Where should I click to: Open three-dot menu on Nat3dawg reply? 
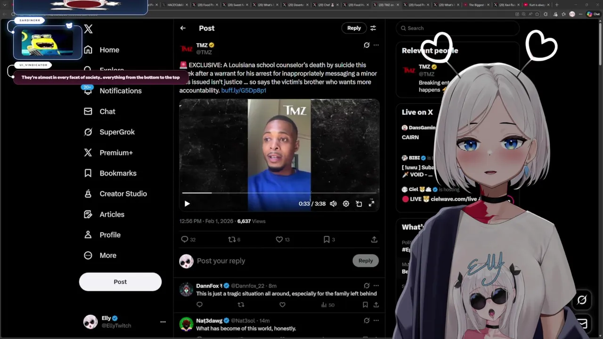[376, 321]
